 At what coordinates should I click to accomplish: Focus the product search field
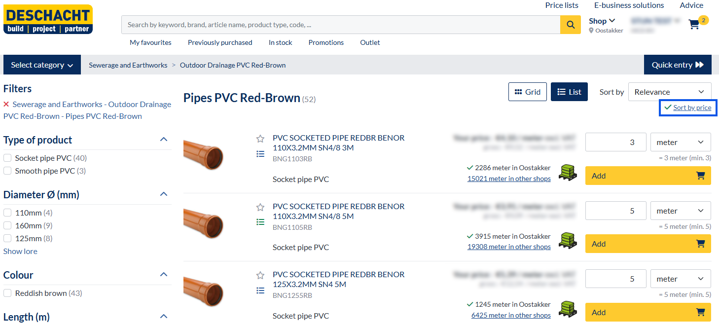(x=341, y=25)
